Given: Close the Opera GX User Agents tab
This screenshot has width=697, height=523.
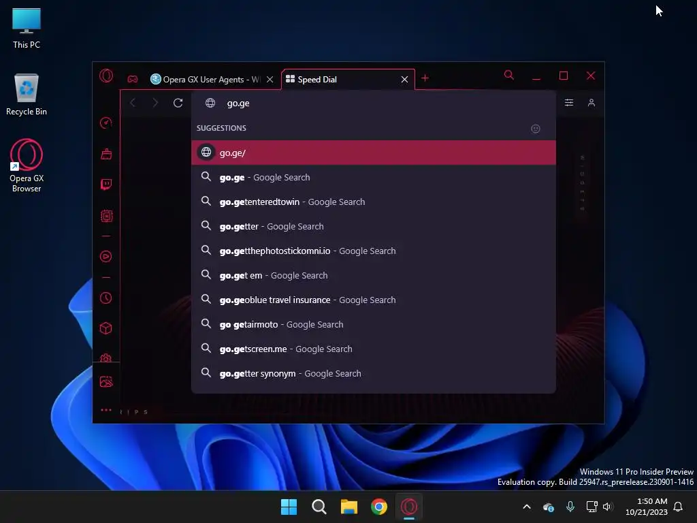Looking at the screenshot, I should tap(270, 80).
